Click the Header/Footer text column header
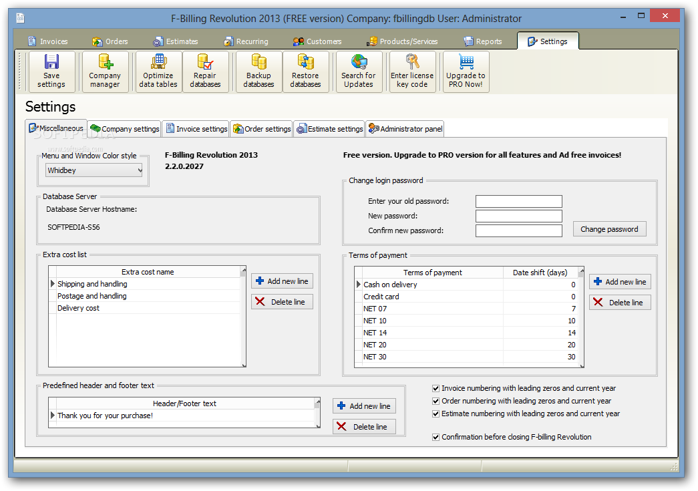Viewport: 698px width, 491px height. coord(185,403)
